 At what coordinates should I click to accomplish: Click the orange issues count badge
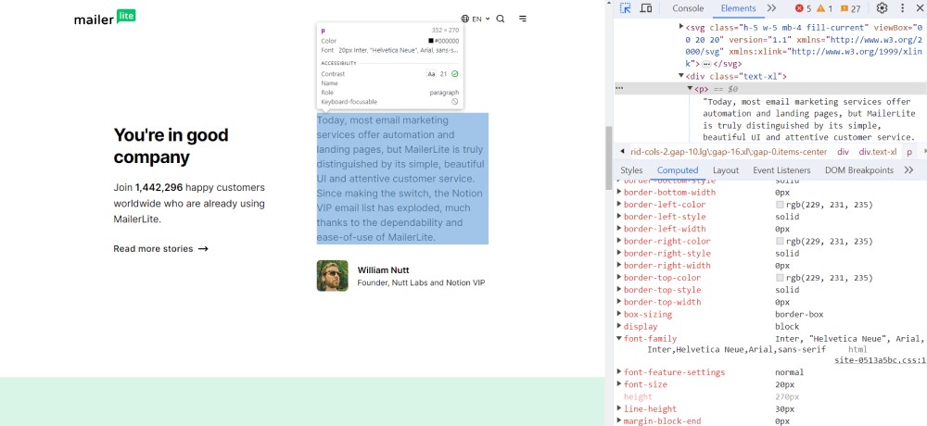click(x=850, y=8)
